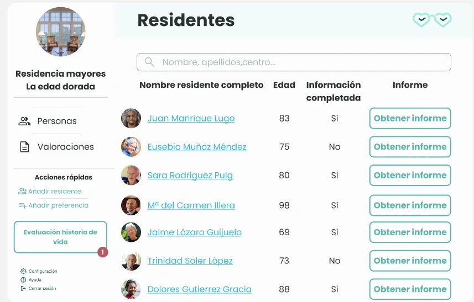Click Juan Manrique Lugo's avatar photo

(x=131, y=118)
